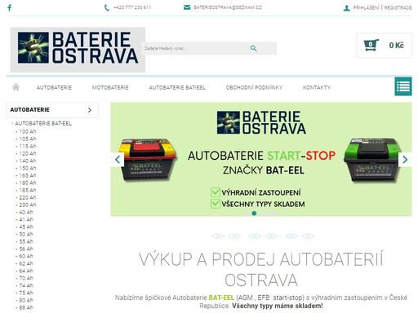418x313 pixels.
Task: Open Autobaterie BAT-EEL menu item
Action: [x=177, y=87]
